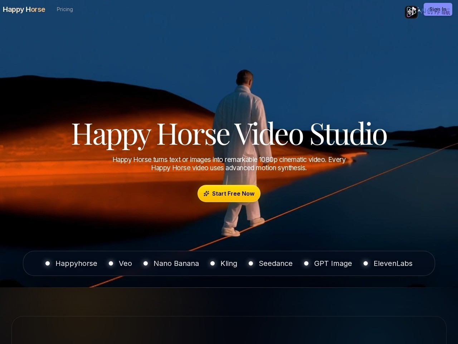
Task: Open the Pricing page
Action: [x=65, y=9]
